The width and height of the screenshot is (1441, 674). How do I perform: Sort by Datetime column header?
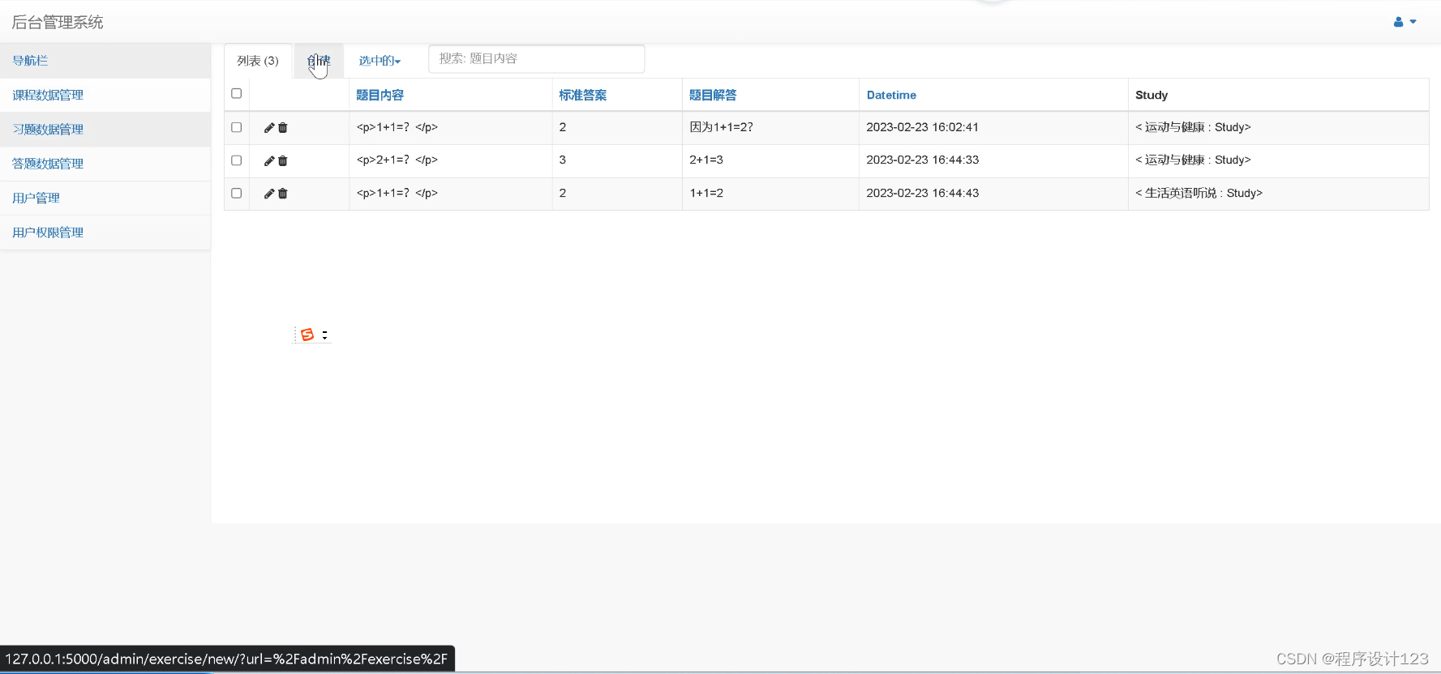click(x=891, y=96)
